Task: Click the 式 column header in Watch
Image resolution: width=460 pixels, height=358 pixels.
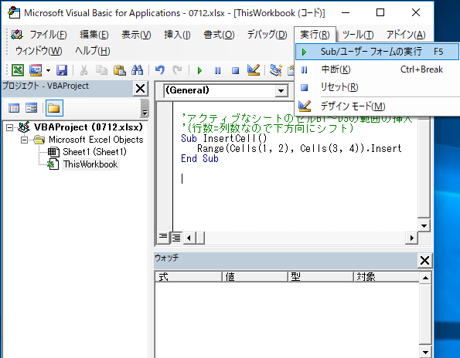Action: [x=189, y=277]
